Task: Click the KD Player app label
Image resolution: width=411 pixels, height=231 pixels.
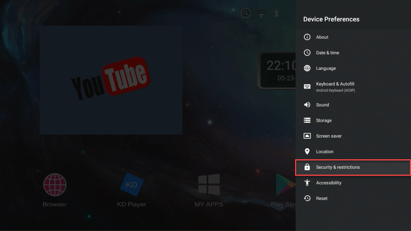Action: [132, 204]
